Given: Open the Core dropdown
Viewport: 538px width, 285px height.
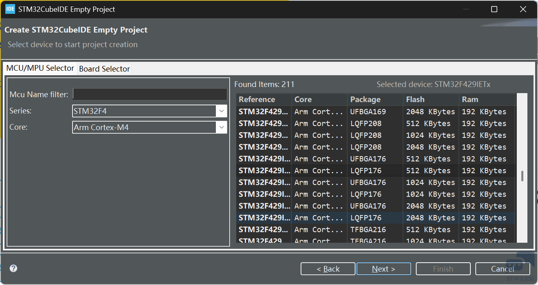Looking at the screenshot, I should tap(222, 127).
